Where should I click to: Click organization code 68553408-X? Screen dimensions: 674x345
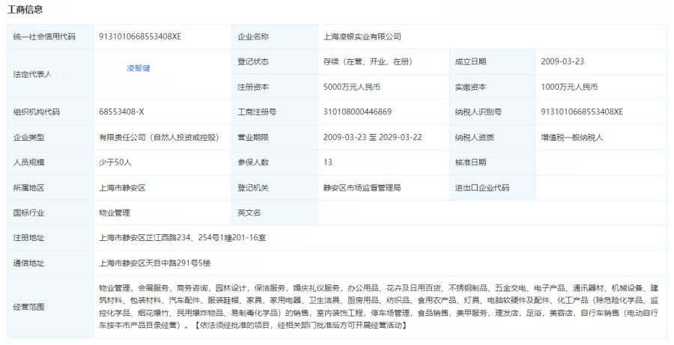coord(121,112)
